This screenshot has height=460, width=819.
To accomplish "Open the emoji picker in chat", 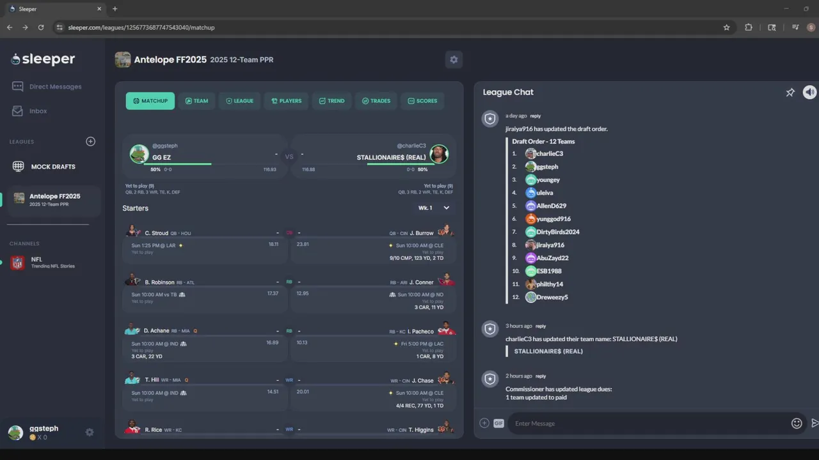I will pos(797,423).
